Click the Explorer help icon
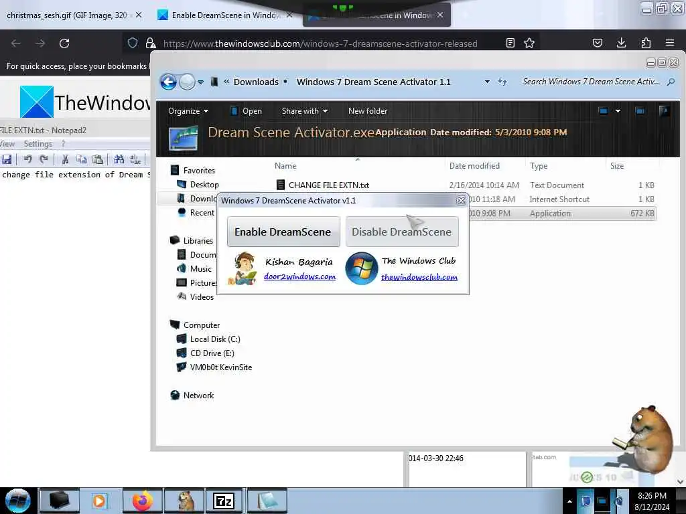This screenshot has width=686, height=514. 664,111
